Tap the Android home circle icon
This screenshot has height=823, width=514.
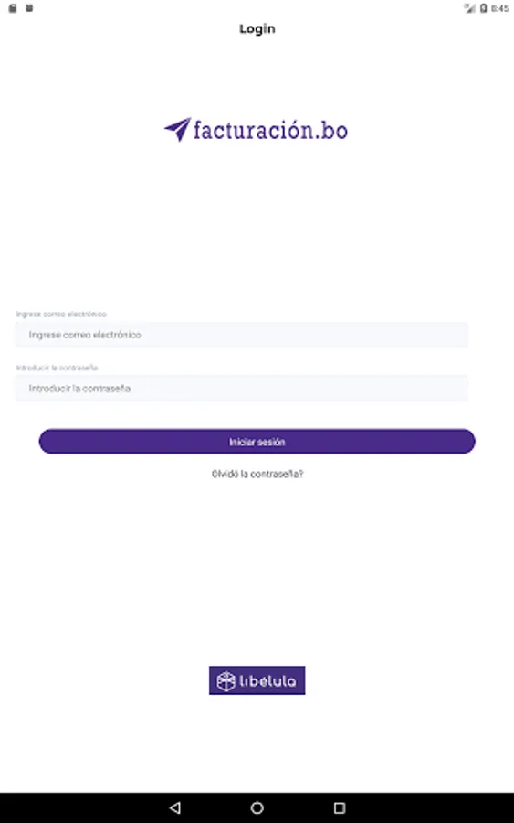click(257, 807)
